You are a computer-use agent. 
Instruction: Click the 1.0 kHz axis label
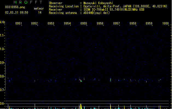pyautogui.click(x=2, y=49)
